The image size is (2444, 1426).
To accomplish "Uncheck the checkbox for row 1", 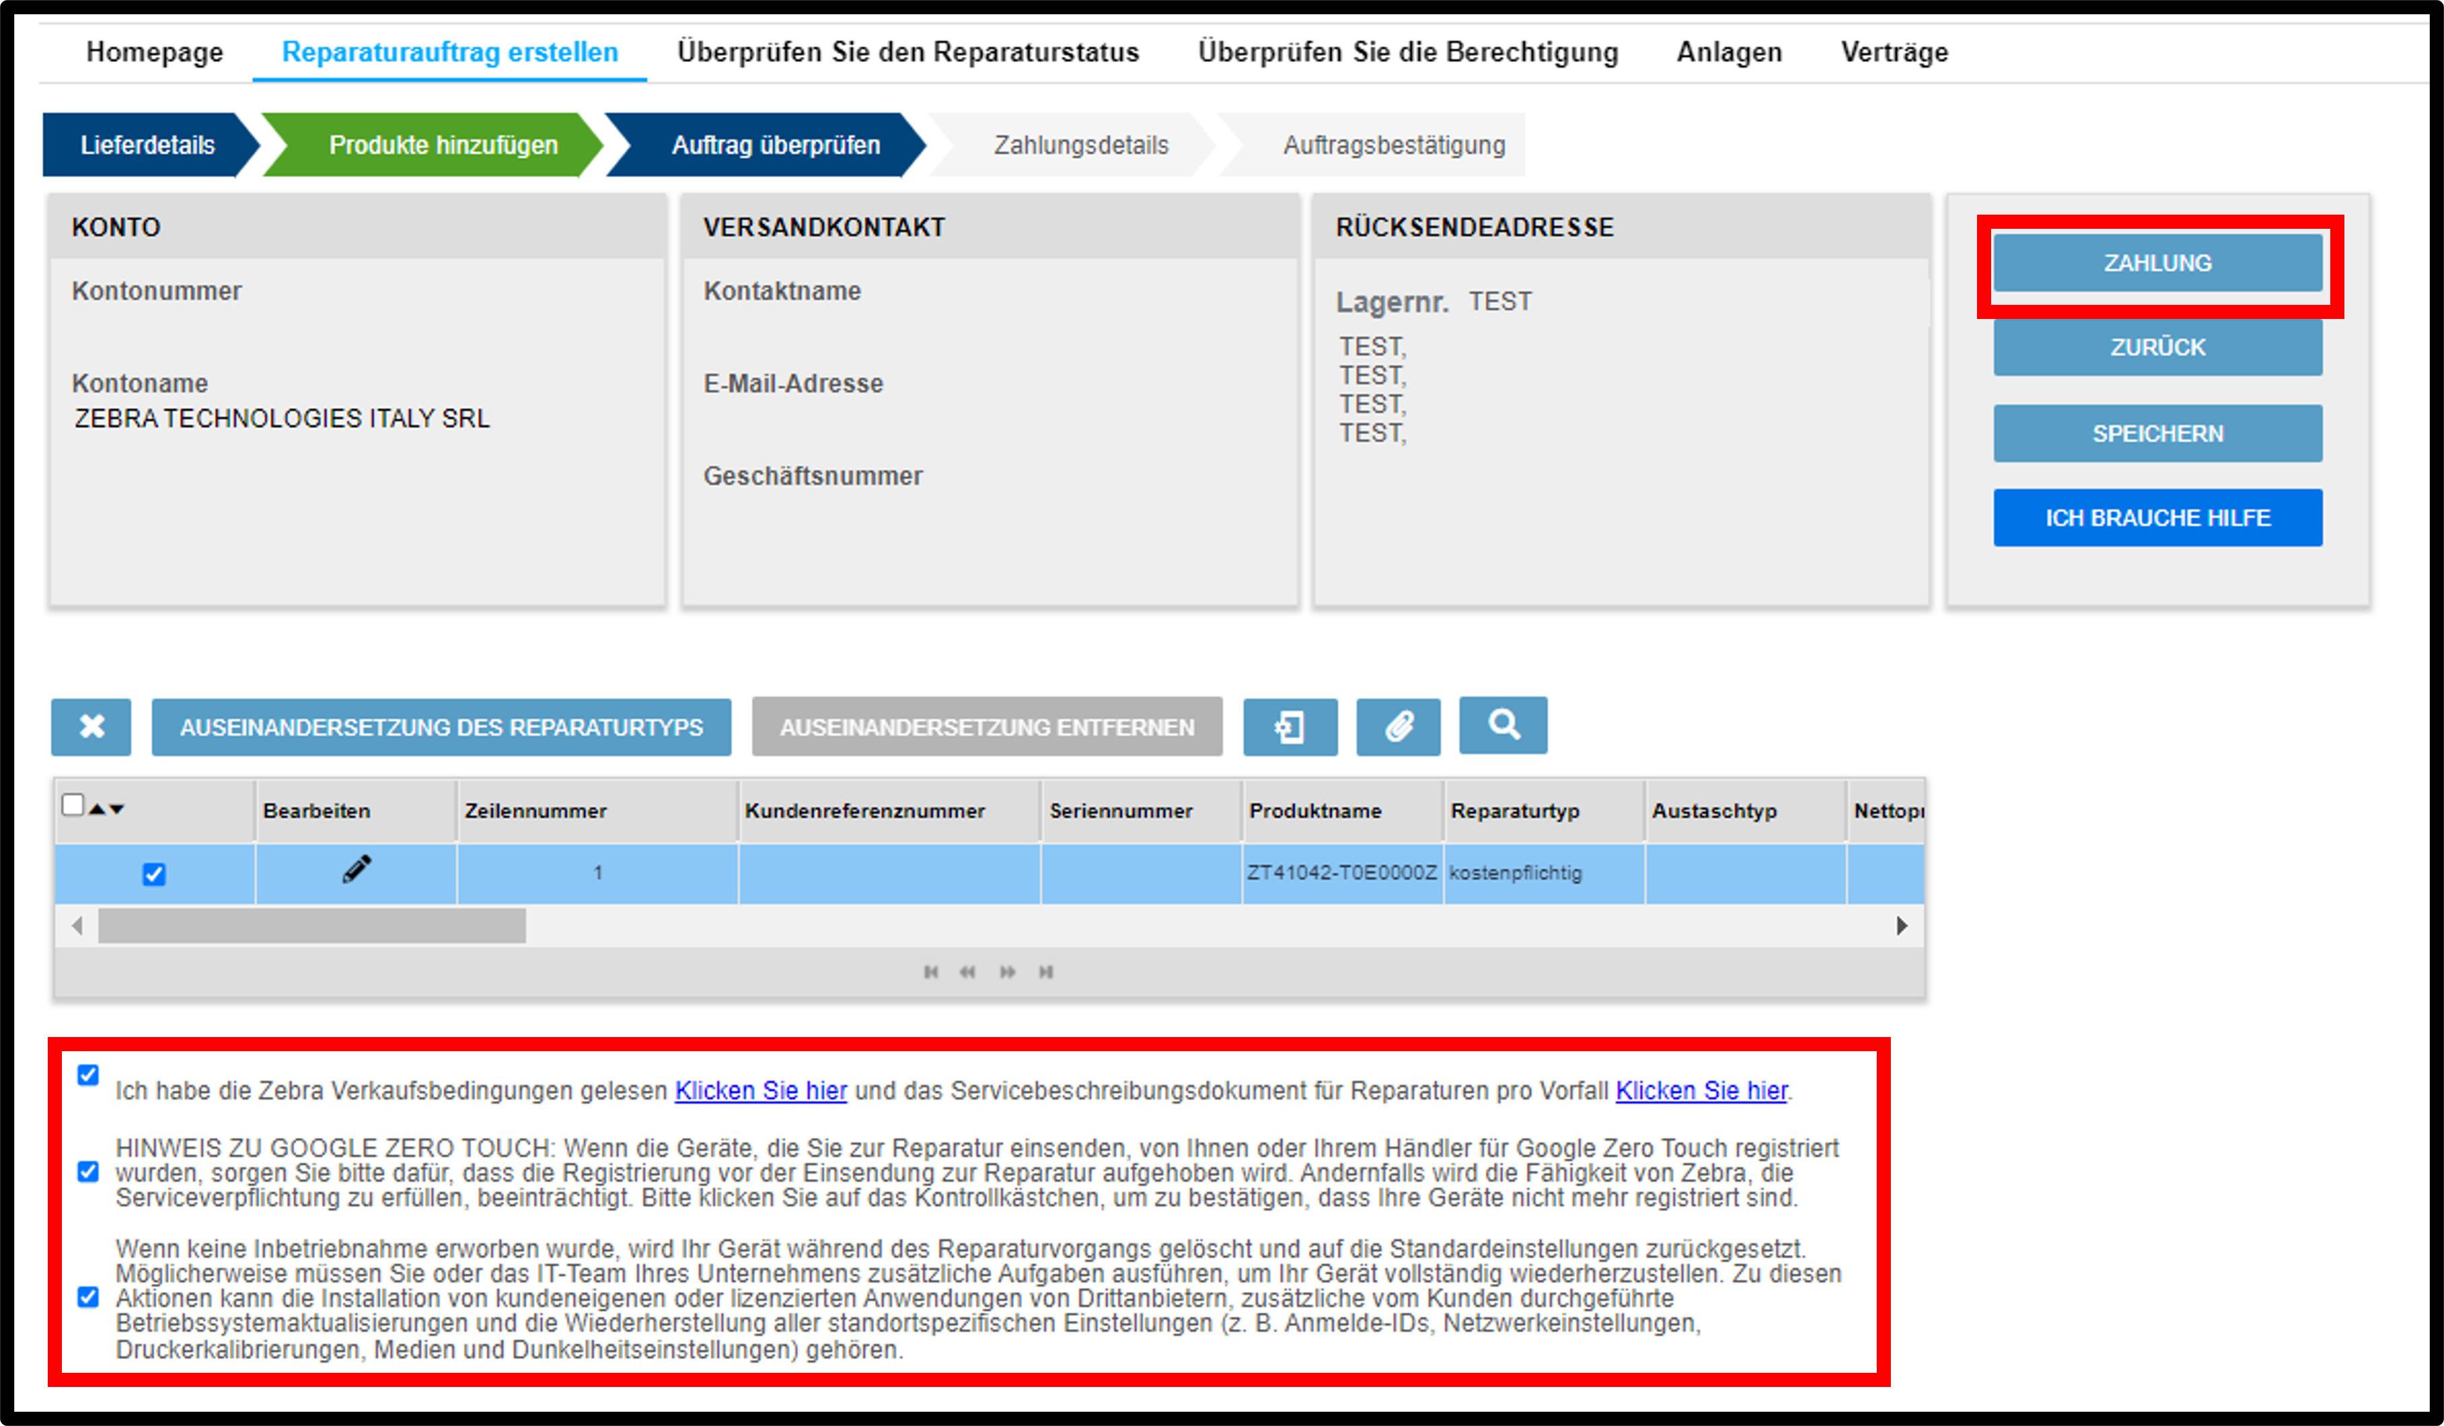I will (x=154, y=874).
